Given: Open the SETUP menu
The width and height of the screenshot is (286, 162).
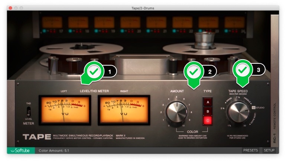Looking at the screenshot, I should 269,151.
